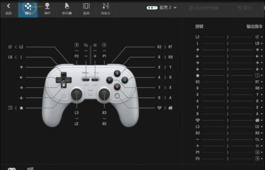Click the LT mapping left of L2
Image resolution: width=265 pixels, height=170 pixels.
point(10,47)
